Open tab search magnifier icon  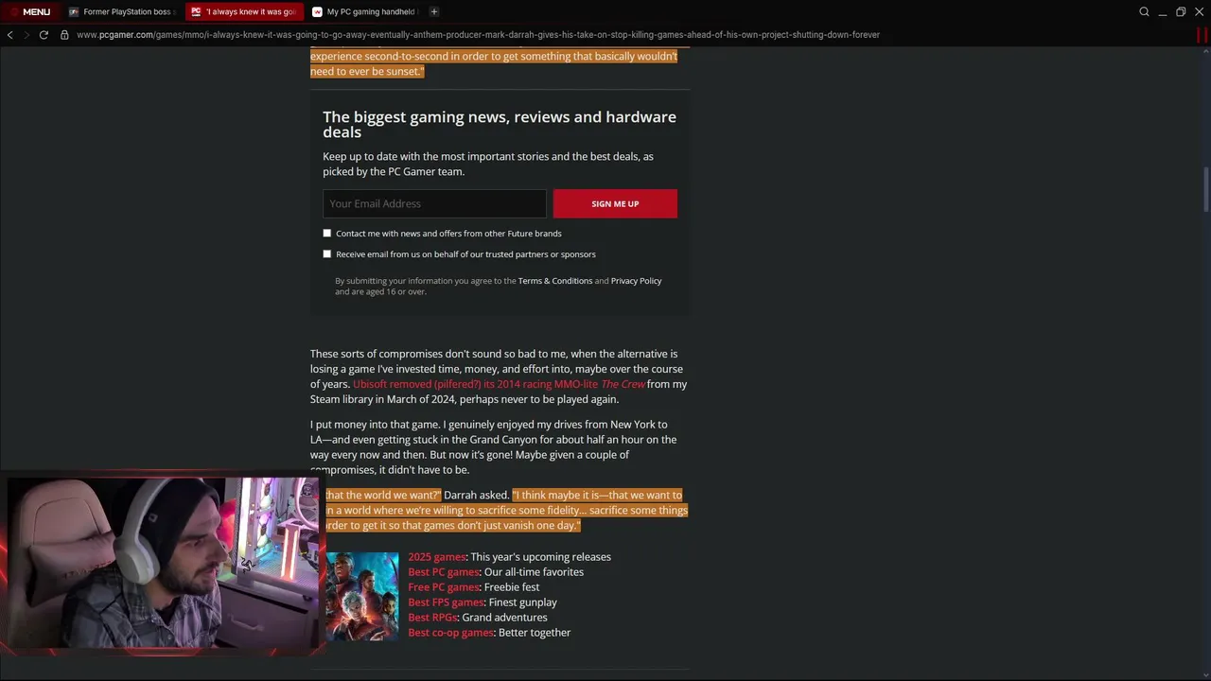pyautogui.click(x=1144, y=11)
